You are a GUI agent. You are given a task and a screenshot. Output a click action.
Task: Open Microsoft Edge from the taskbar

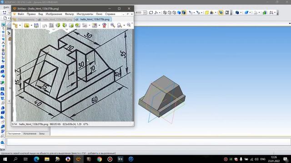36,159
